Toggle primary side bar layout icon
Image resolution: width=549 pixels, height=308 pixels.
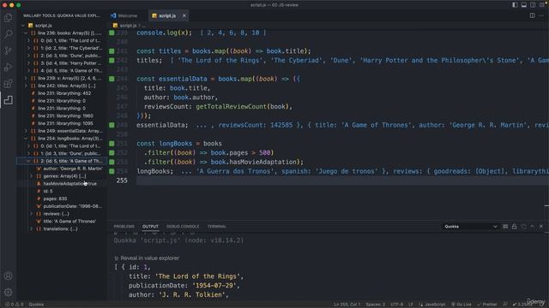(x=515, y=5)
